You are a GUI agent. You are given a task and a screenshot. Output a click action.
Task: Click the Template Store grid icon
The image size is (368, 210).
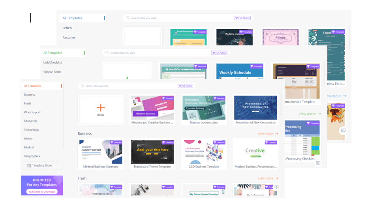(29, 166)
